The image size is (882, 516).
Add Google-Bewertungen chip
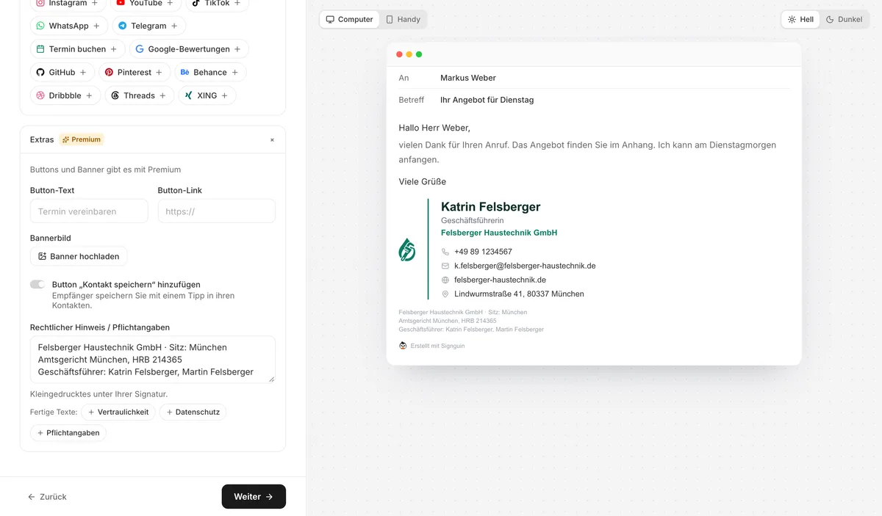(x=189, y=49)
